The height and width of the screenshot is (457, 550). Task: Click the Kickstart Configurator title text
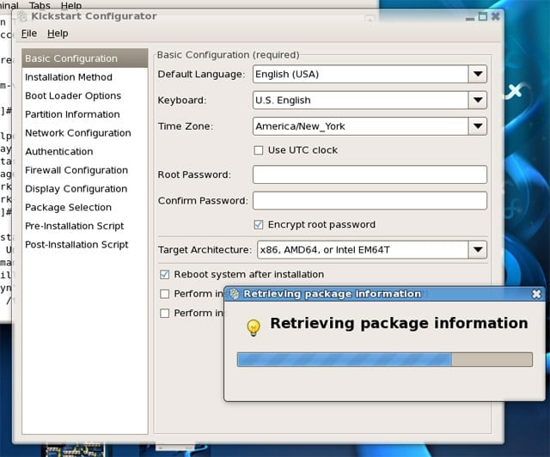coord(94,16)
